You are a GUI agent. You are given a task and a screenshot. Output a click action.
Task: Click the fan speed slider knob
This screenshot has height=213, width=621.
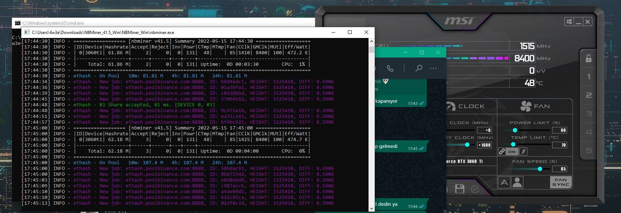540,169
